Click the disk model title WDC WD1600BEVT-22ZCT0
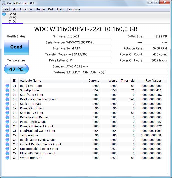172x178 pixels. coord(72,29)
